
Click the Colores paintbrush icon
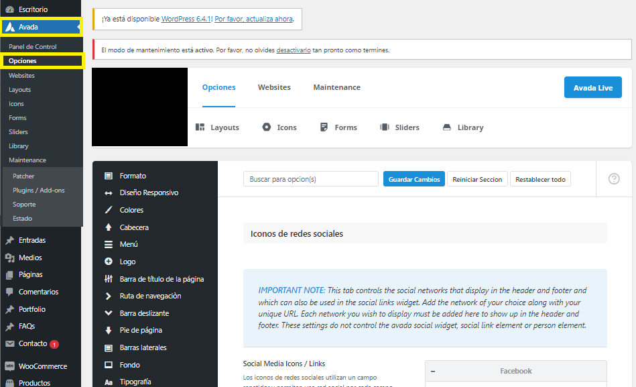[x=109, y=210]
